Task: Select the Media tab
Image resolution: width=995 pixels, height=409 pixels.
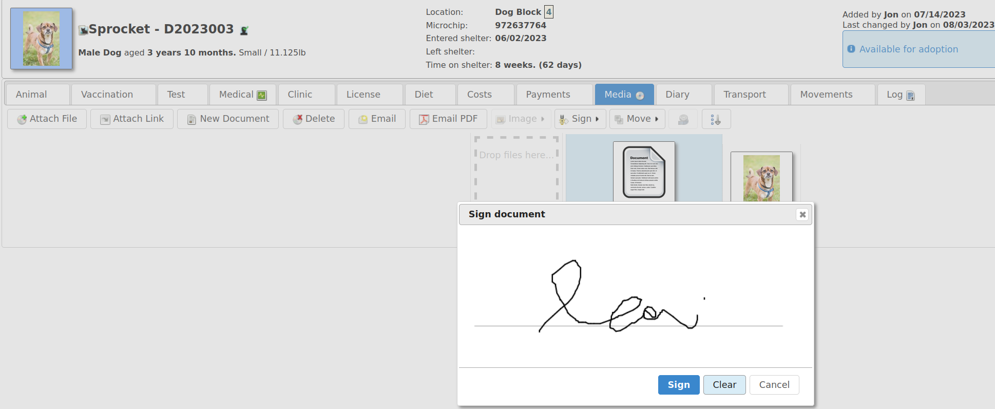Action: (624, 95)
